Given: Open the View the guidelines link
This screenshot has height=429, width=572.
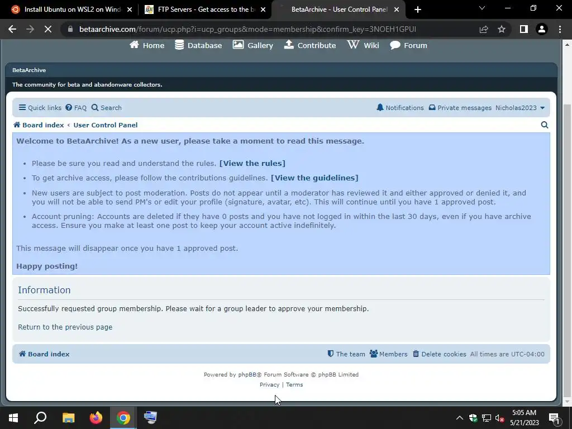Looking at the screenshot, I should point(314,178).
